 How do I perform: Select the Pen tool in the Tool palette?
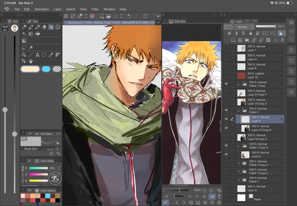pos(24,27)
